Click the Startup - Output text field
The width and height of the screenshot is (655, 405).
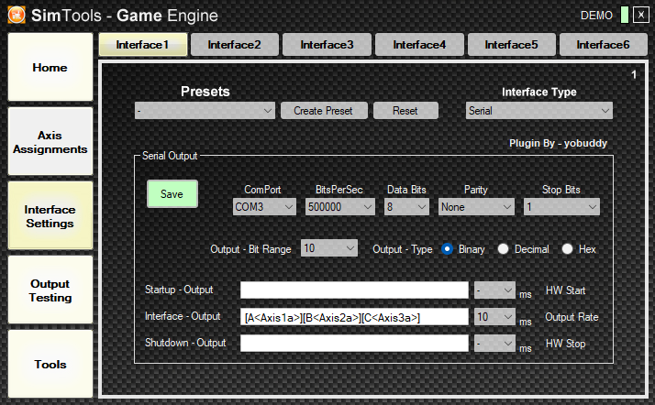coord(354,290)
